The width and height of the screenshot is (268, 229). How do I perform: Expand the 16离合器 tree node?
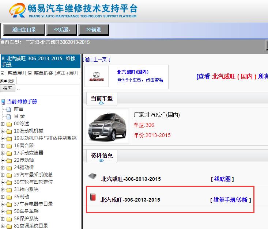[3, 146]
